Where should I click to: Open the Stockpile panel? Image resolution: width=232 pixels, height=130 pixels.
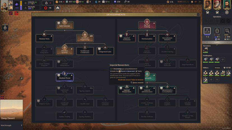point(31,8)
